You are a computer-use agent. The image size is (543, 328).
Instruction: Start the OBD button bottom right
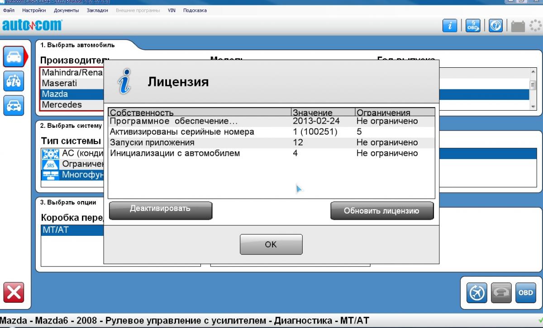point(525,292)
